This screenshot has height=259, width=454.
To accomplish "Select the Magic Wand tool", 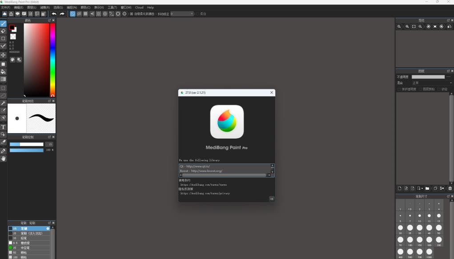I will pyautogui.click(x=3, y=103).
